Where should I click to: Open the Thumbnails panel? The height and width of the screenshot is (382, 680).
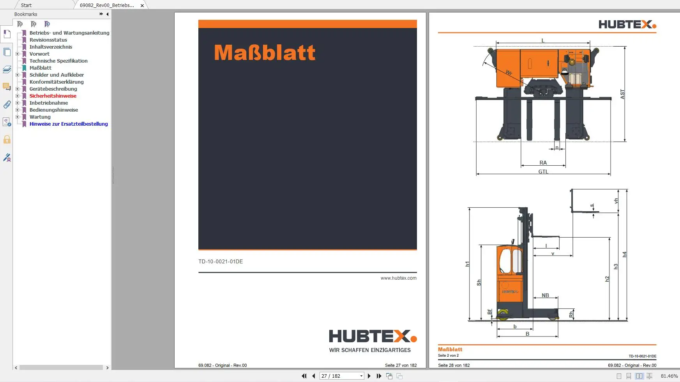[7, 52]
